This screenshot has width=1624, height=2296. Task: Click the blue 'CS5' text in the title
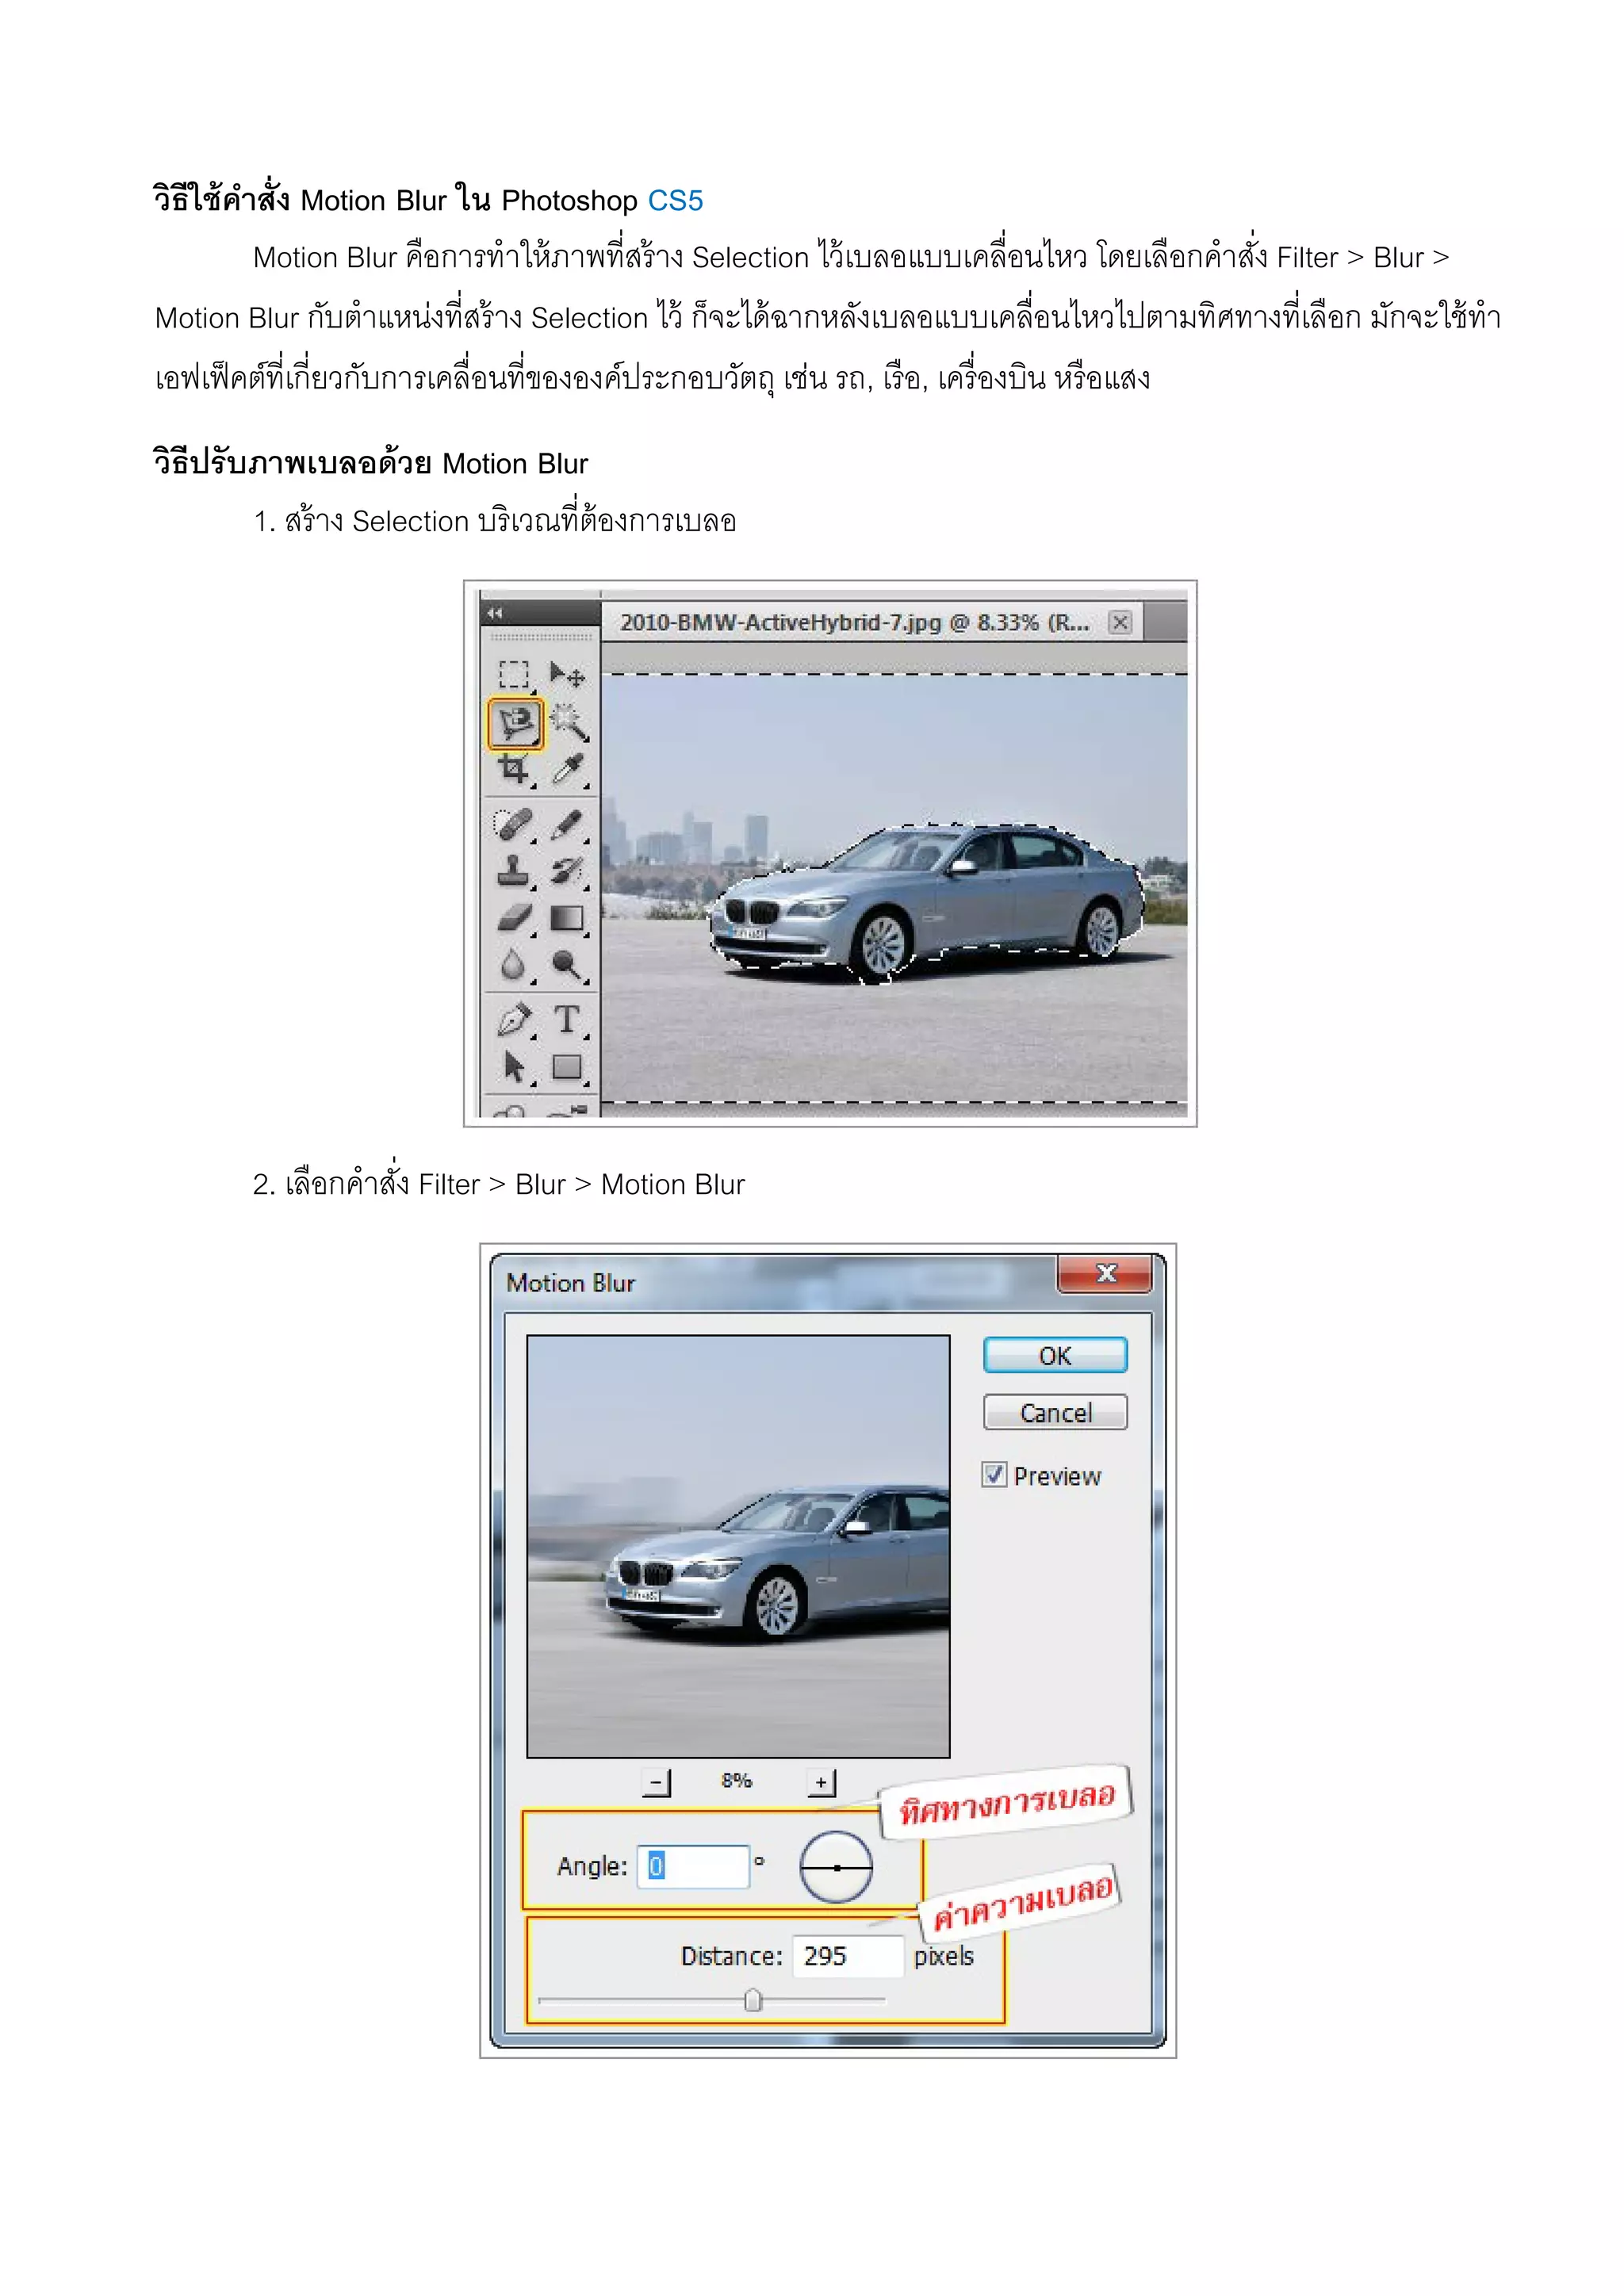[675, 201]
